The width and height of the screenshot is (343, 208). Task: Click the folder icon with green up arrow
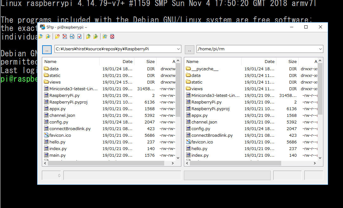[88, 36]
